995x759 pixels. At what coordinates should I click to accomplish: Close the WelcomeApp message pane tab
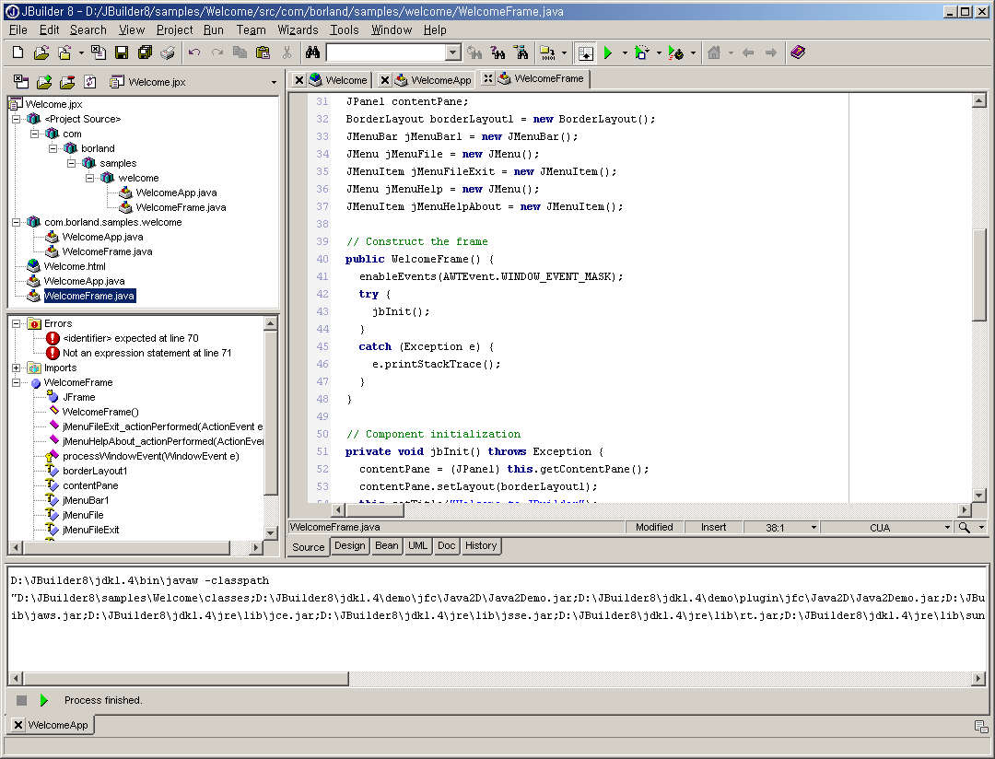[18, 725]
